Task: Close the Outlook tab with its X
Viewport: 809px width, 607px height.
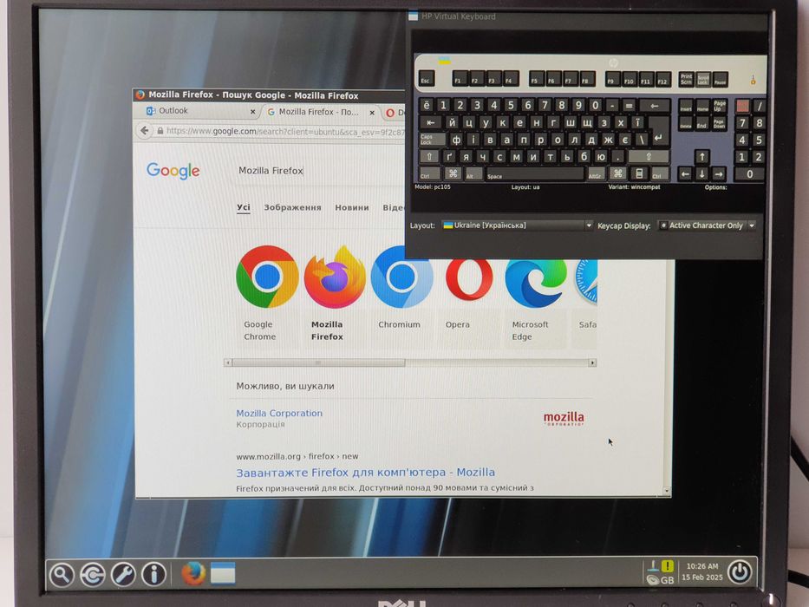Action: 252,112
